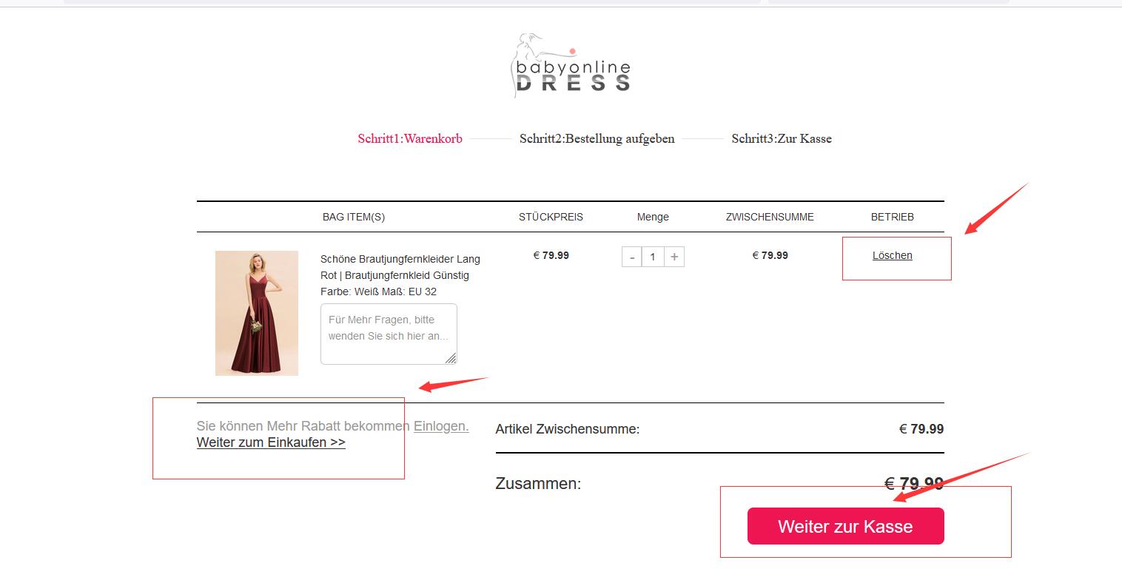Click the STÜCKPREIS column header
Screen dimensions: 1122x583
click(551, 217)
